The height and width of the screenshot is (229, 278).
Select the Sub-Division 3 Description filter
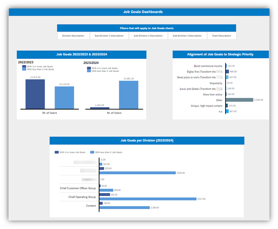[187, 36]
